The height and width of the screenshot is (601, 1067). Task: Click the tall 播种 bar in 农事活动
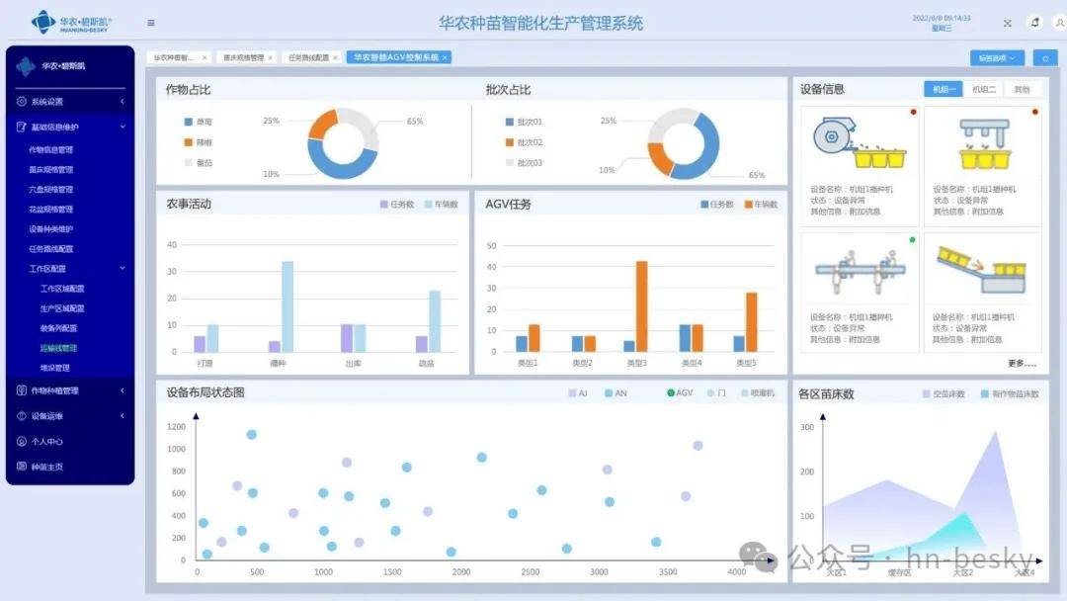[x=287, y=306]
